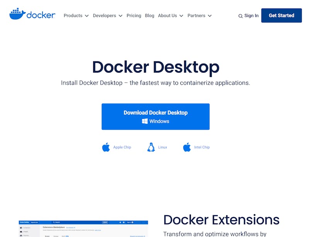This screenshot has width=309, height=237.
Task: Click the Docker Extensions heading
Action: click(221, 220)
